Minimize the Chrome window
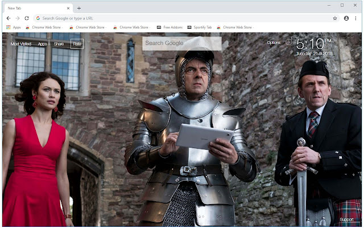The width and height of the screenshot is (364, 228). coord(329,5)
